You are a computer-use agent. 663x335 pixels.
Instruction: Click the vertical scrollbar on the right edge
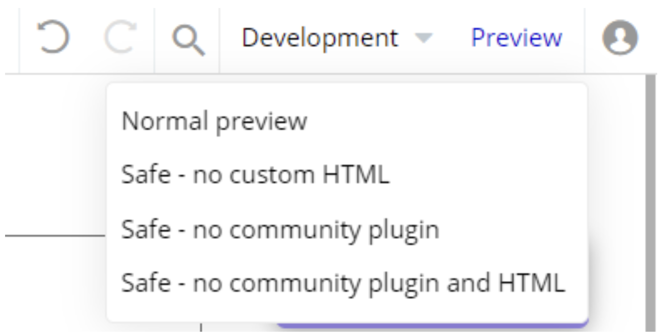point(650,203)
